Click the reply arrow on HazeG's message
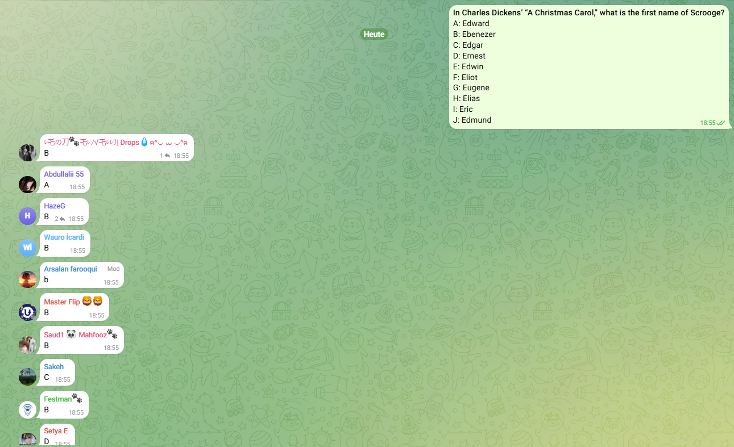The image size is (734, 447). click(x=62, y=219)
